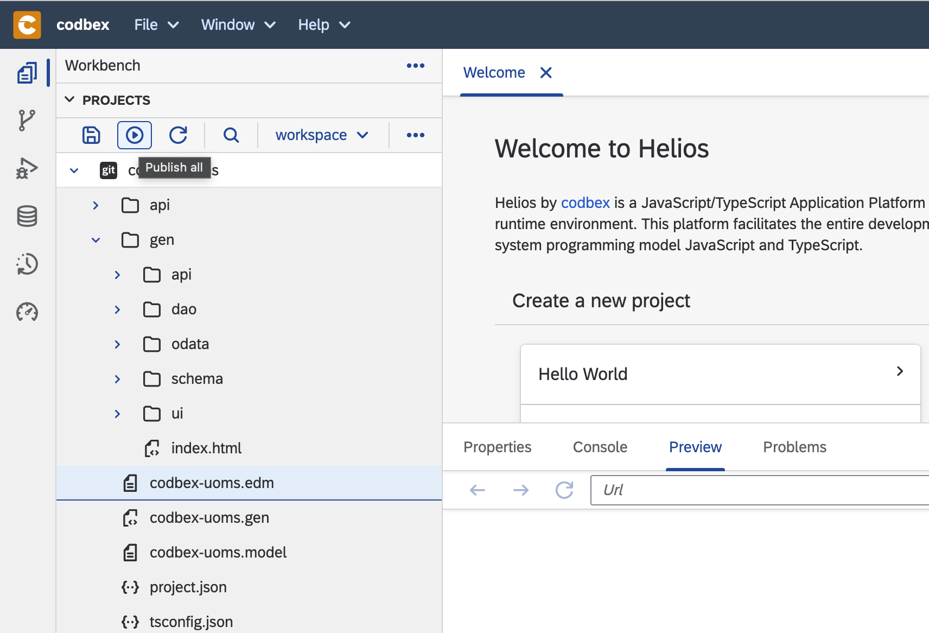Screen dimensions: 929x633
Task: Expand the api folder inside gen
Action: (117, 275)
